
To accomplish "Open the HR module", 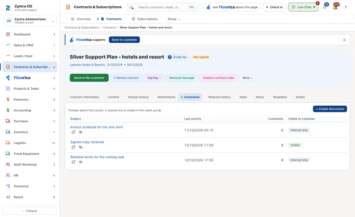I will 30,175.
